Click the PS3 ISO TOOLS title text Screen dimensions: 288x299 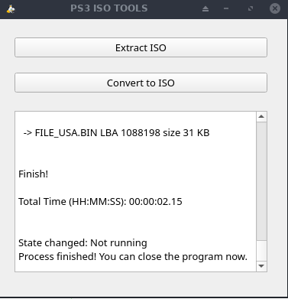tap(109, 8)
